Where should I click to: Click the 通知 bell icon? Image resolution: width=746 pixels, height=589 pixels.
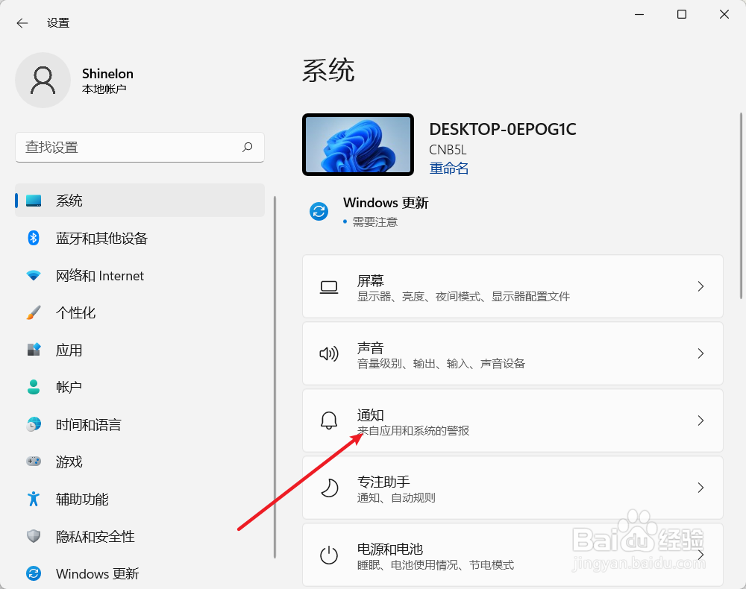(x=329, y=421)
